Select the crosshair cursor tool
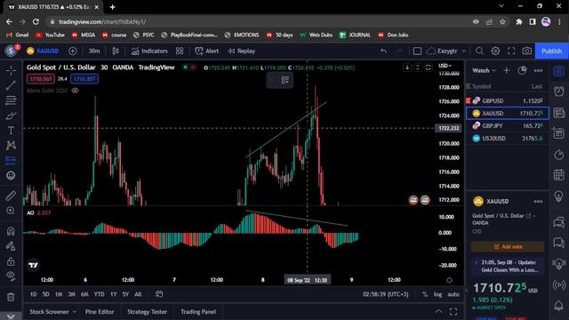The image size is (569, 320). point(11,70)
